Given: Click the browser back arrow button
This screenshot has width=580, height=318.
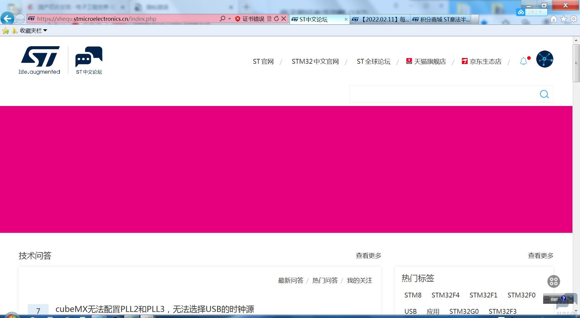Looking at the screenshot, I should tap(7, 19).
